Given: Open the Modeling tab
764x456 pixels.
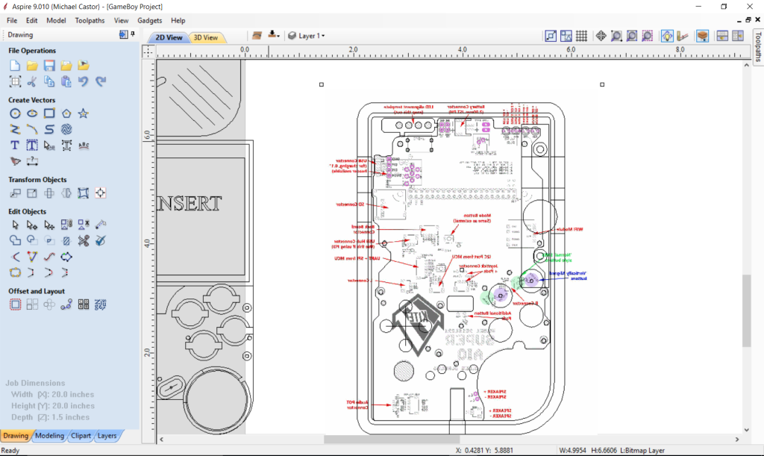Looking at the screenshot, I should point(49,436).
